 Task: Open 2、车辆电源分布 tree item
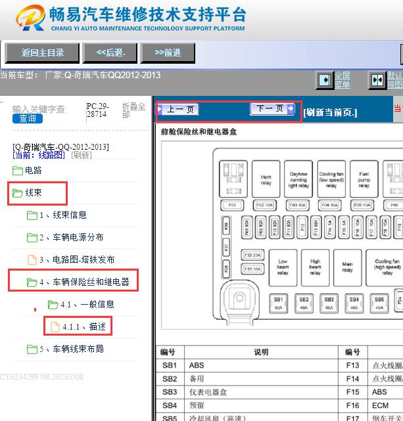(72, 237)
